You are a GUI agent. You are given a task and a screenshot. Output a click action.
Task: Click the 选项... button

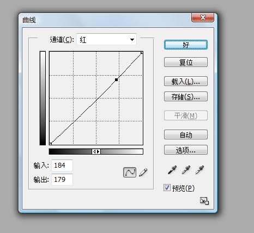[186, 150]
